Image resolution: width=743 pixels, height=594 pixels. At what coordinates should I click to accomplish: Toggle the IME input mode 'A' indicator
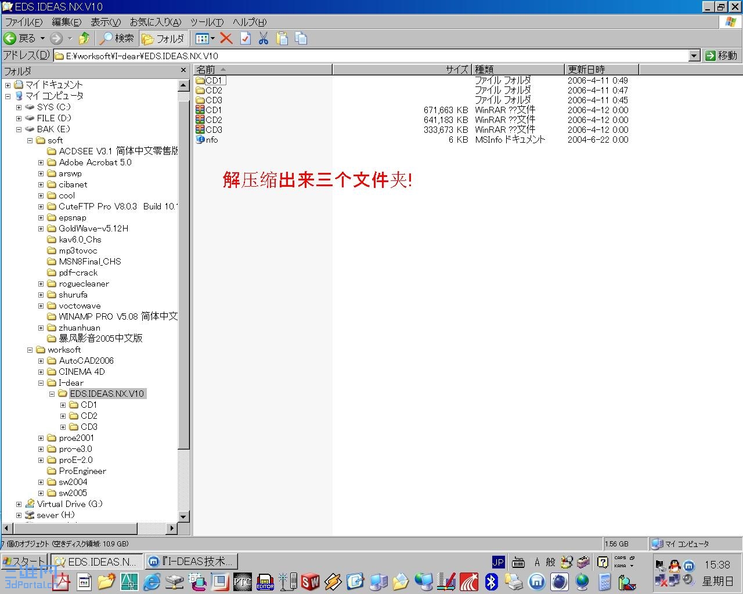click(537, 562)
